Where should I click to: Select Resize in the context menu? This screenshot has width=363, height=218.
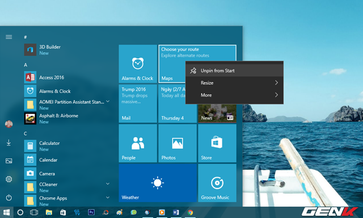(234, 83)
